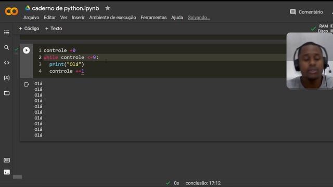Click the Google Drive icon beside notebook title
Image resolution: width=333 pixels, height=187 pixels.
click(x=28, y=8)
